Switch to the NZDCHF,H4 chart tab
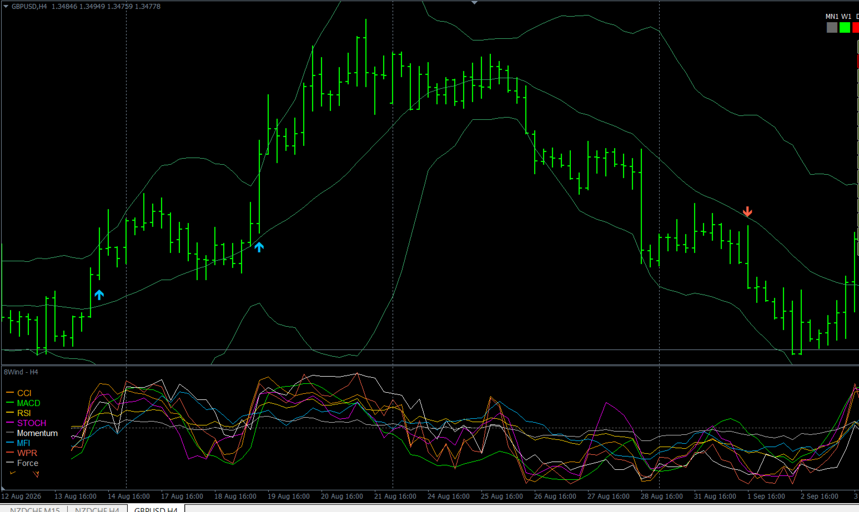Screen dimensions: 859x512 point(97,509)
